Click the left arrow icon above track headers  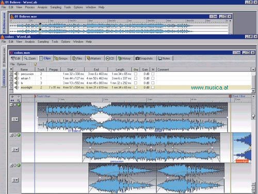[12, 97]
